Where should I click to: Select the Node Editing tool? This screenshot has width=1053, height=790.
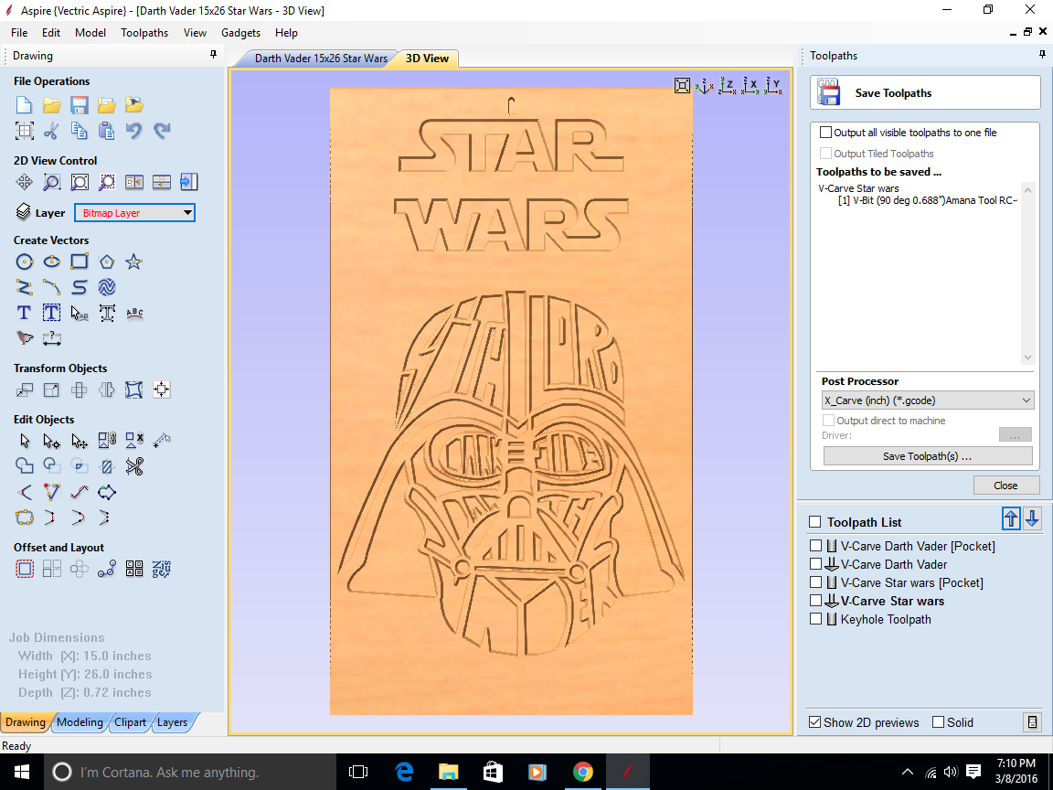(x=51, y=440)
